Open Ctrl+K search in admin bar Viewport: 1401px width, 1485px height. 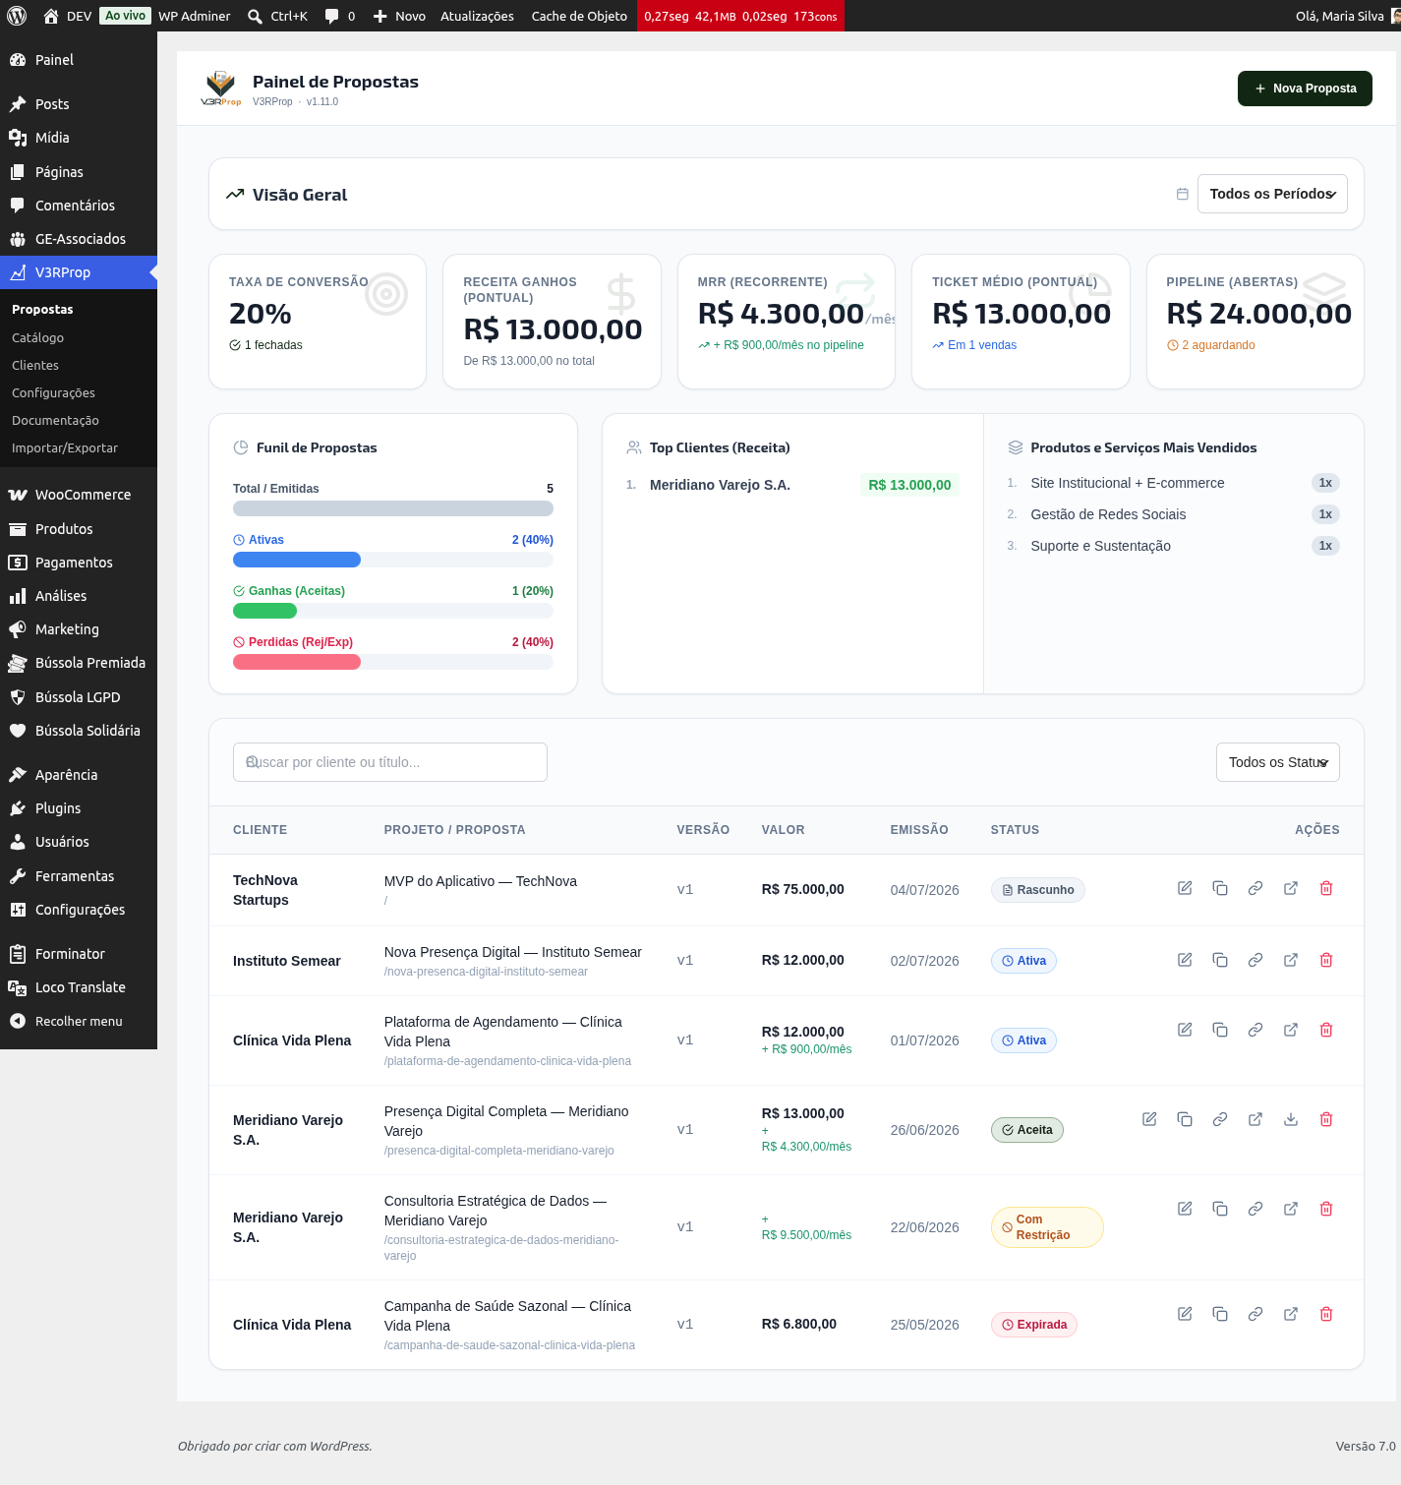277,16
